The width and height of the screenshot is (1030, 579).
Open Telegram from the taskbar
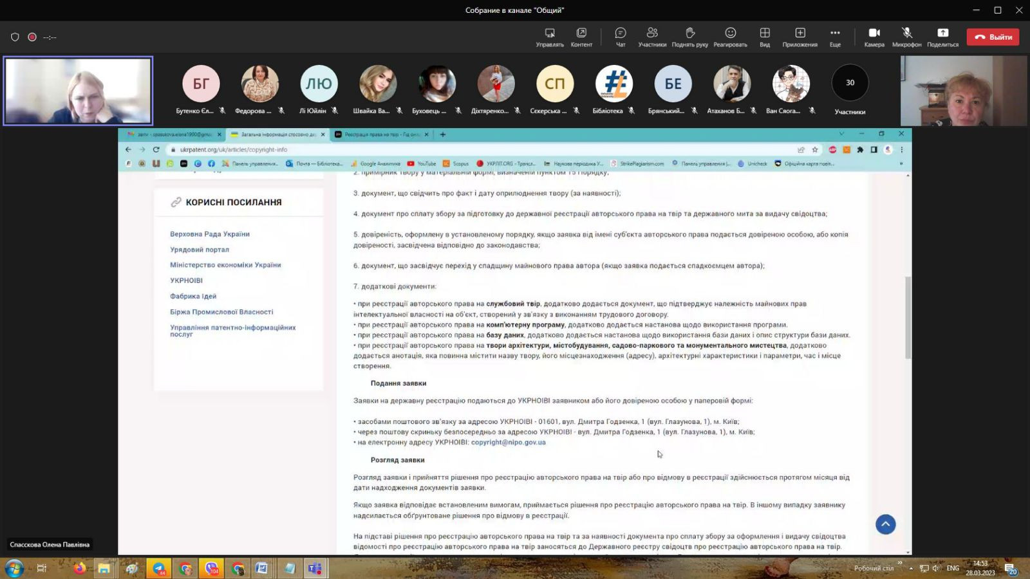[x=158, y=568]
